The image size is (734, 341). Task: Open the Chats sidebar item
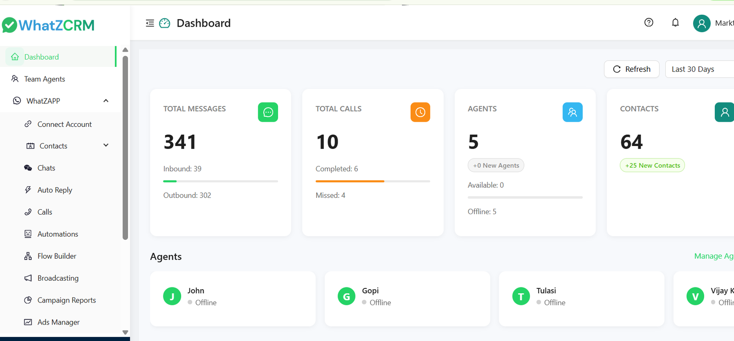[x=46, y=168]
